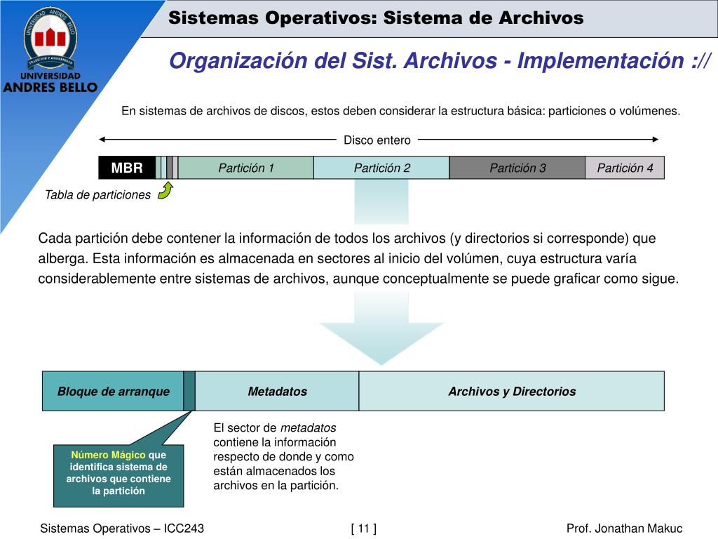
Task: Click the 'UNIVERSIDAD ANDRES BELLO' text under the crest
Action: coord(50,83)
